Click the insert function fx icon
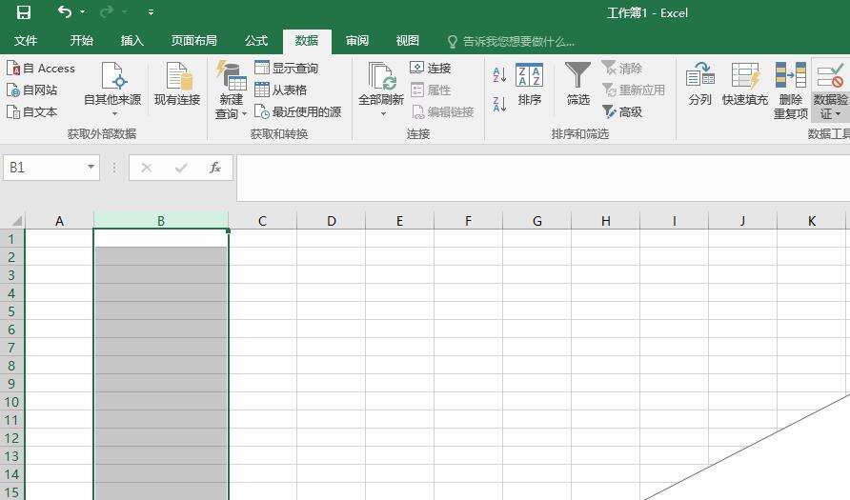The width and height of the screenshot is (850, 500). (x=215, y=168)
